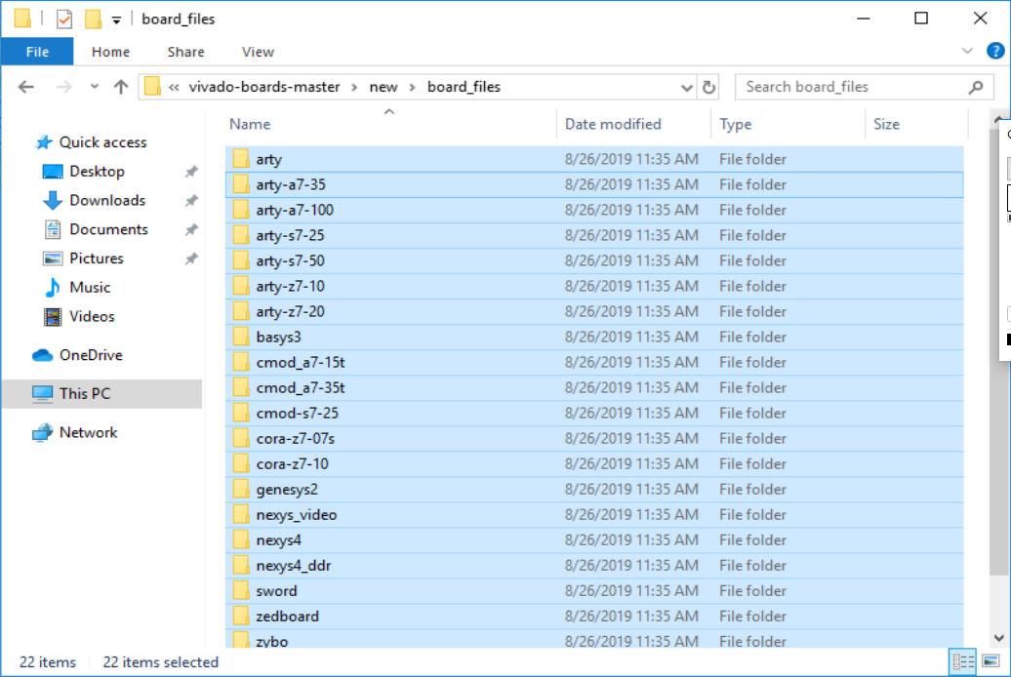Image resolution: width=1011 pixels, height=677 pixels.
Task: Click the pin icon next to Pictures
Action: coord(191,259)
